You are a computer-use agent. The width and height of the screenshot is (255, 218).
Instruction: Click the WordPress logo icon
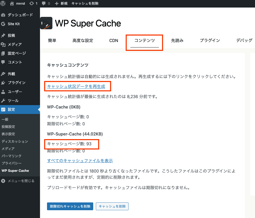3,3
